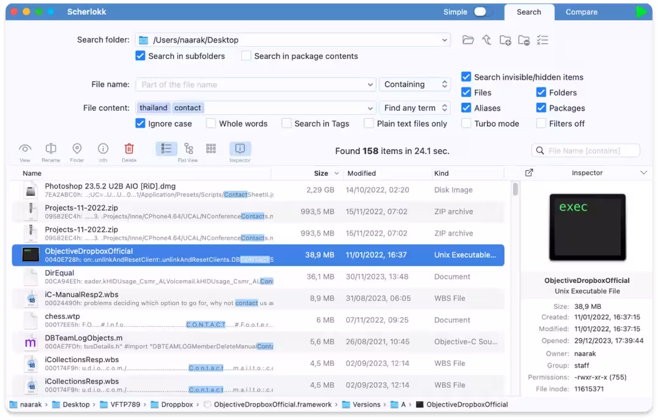This screenshot has width=658, height=420.
Task: Click the add folder icon with plus
Action: coord(505,40)
